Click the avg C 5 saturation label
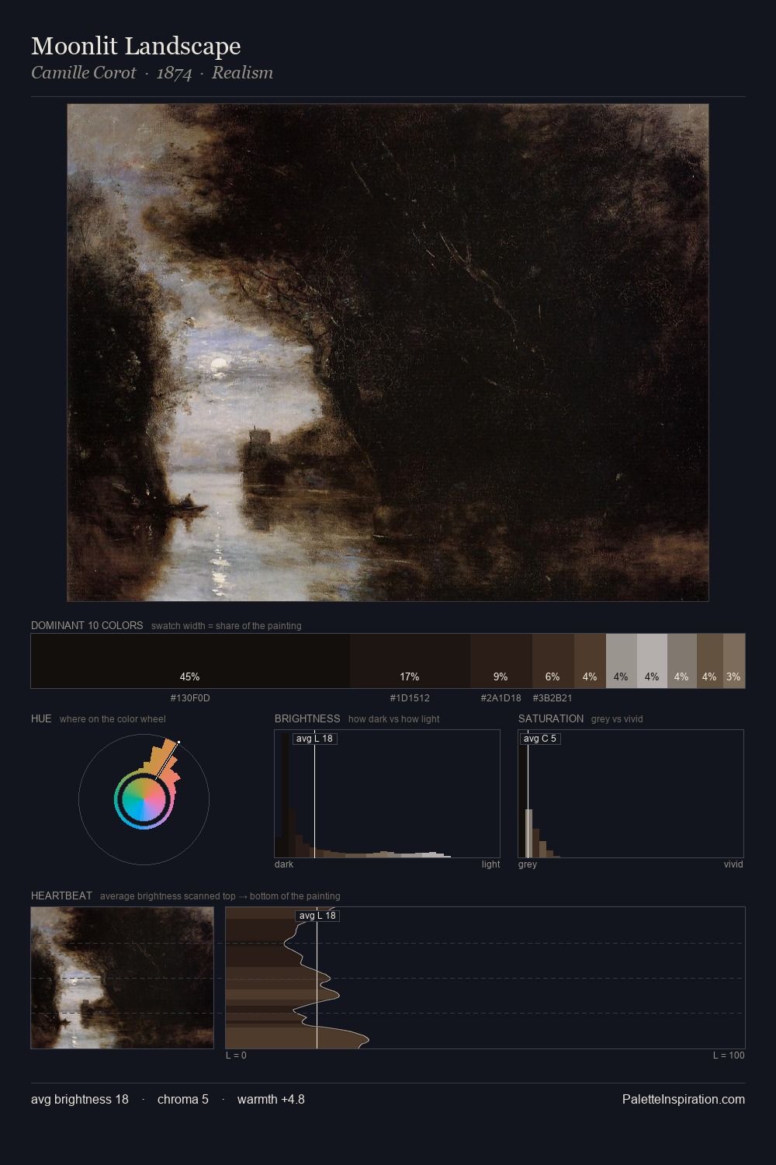This screenshot has height=1165, width=776. [x=539, y=739]
